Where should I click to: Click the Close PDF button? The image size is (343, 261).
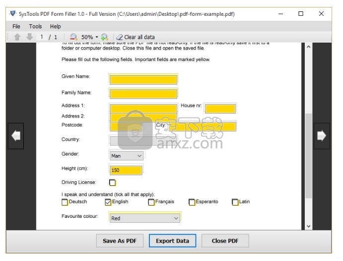point(225,241)
